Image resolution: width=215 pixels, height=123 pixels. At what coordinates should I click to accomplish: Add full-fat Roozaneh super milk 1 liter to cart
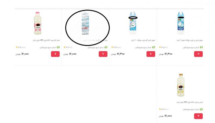point(198,54)
